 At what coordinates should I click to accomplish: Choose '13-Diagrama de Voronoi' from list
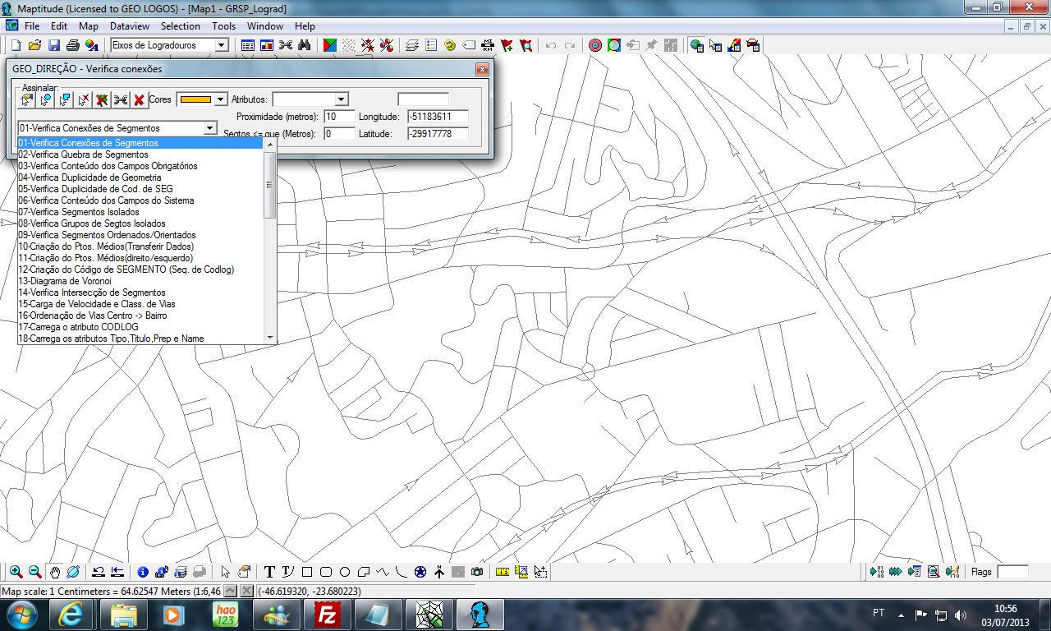pos(65,281)
